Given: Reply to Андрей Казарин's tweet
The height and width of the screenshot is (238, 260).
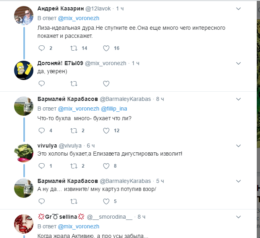Looking at the screenshot, I should [41, 48].
